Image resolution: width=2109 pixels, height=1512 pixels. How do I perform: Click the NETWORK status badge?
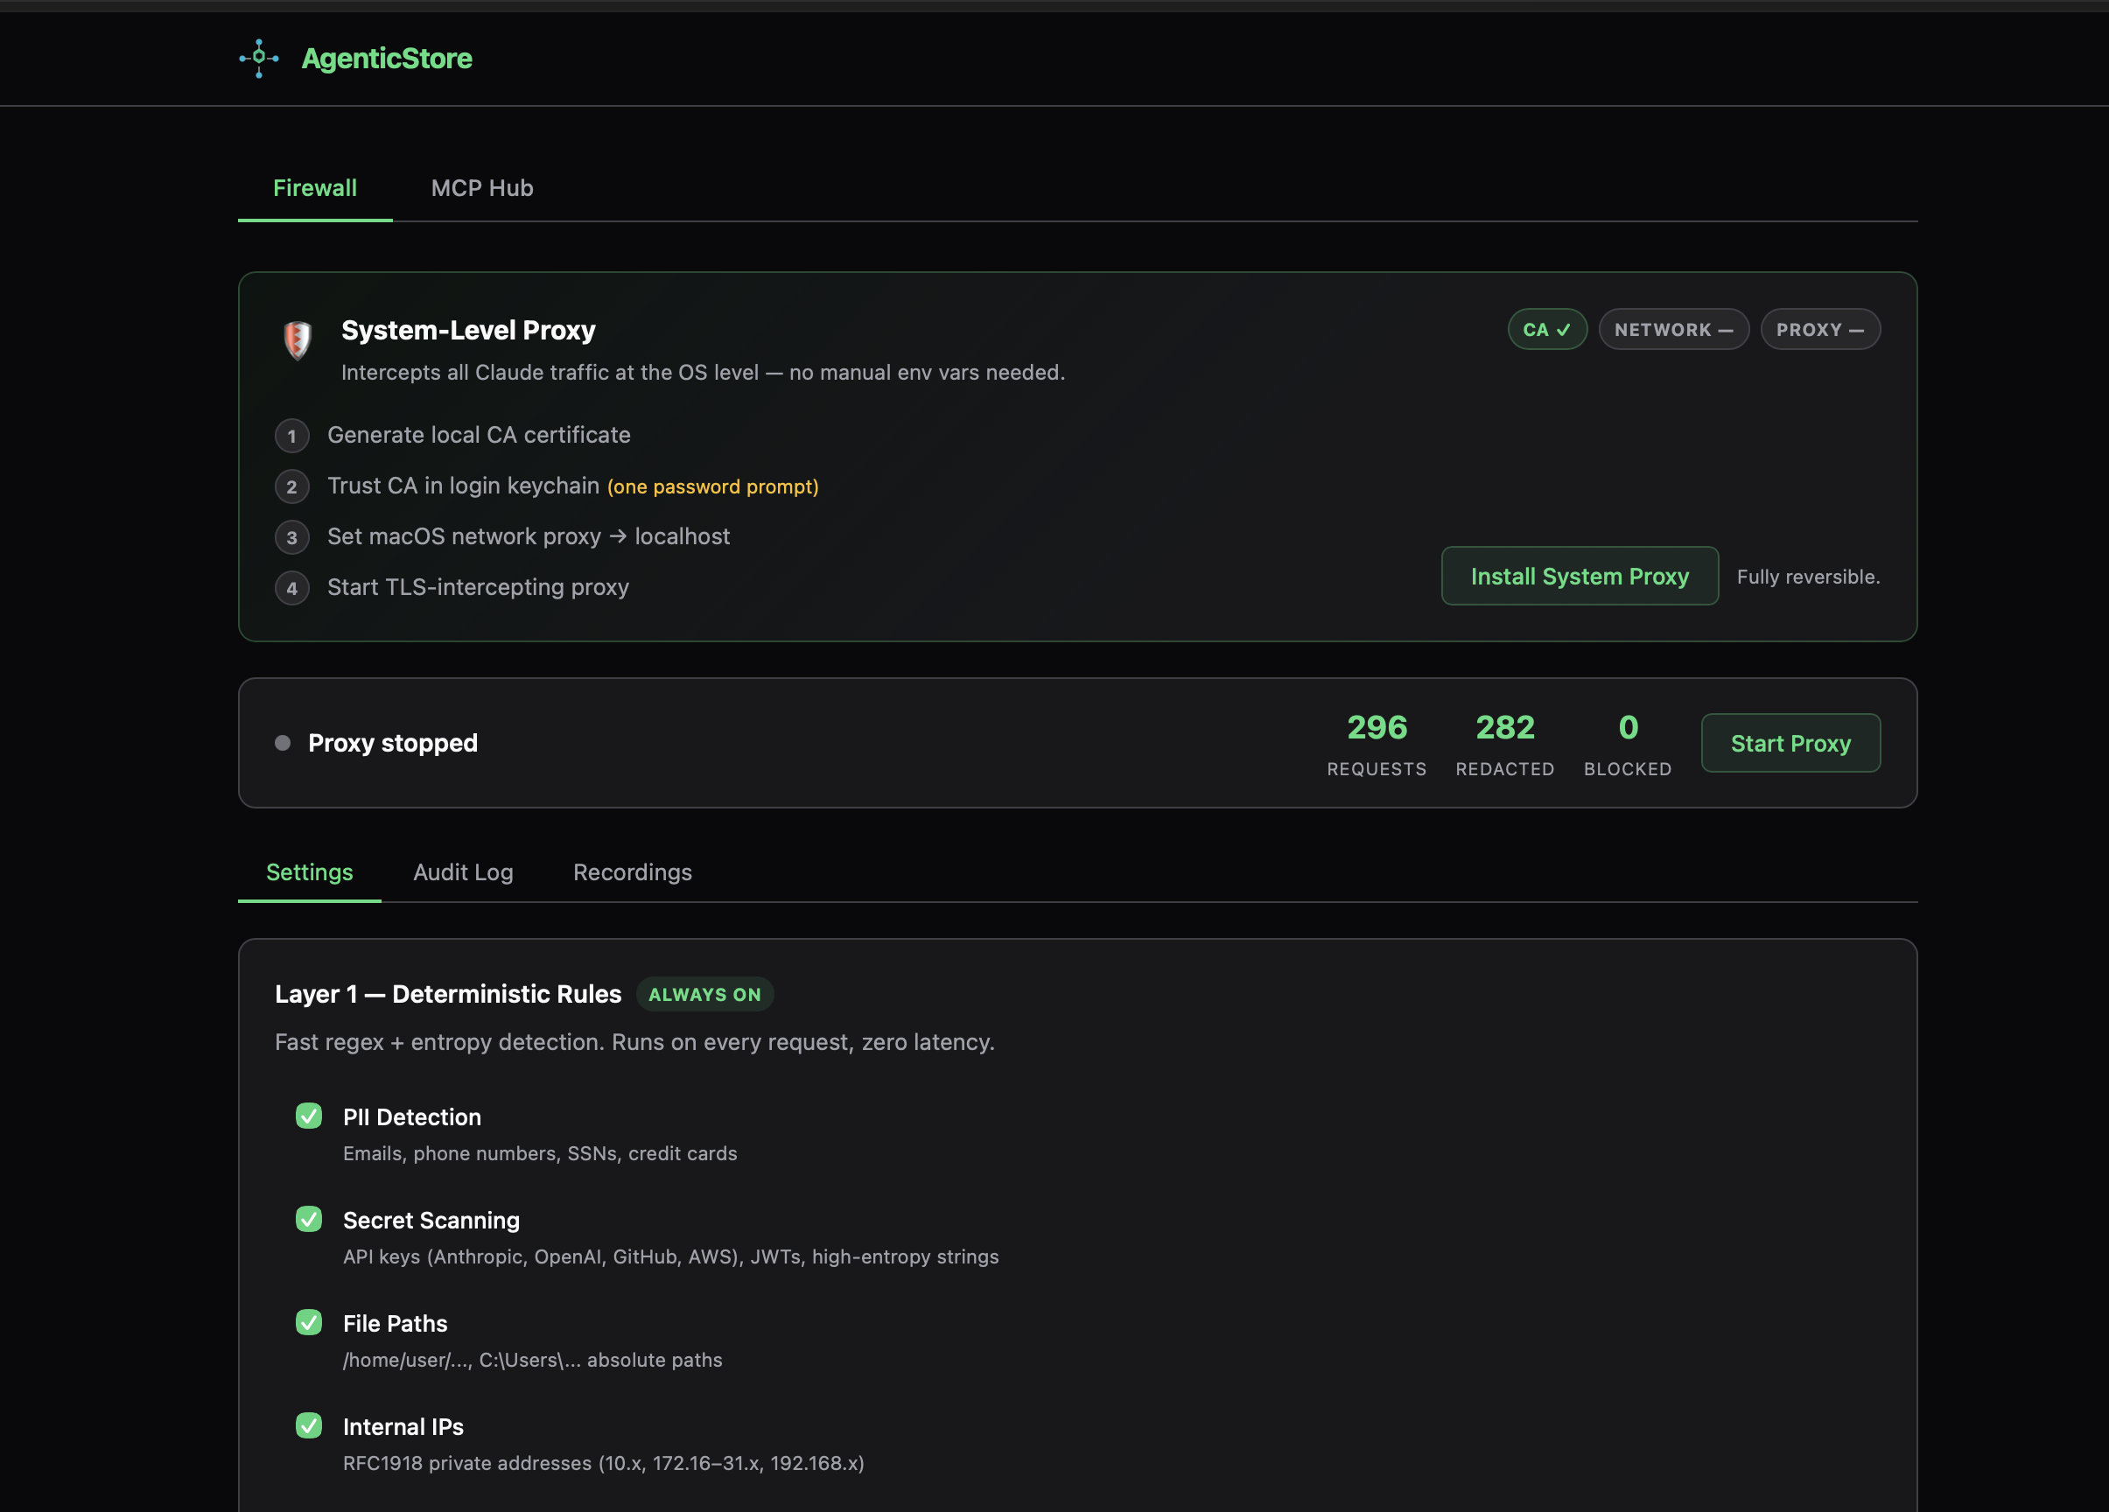click(x=1673, y=330)
